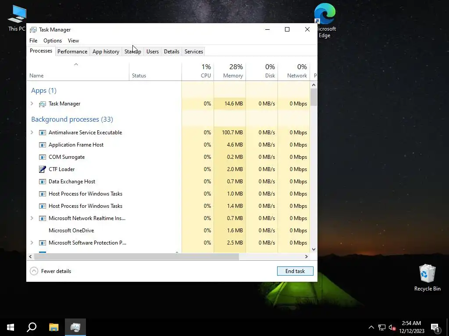Open File Explorer from the taskbar
The image size is (449, 336).
coord(53,327)
